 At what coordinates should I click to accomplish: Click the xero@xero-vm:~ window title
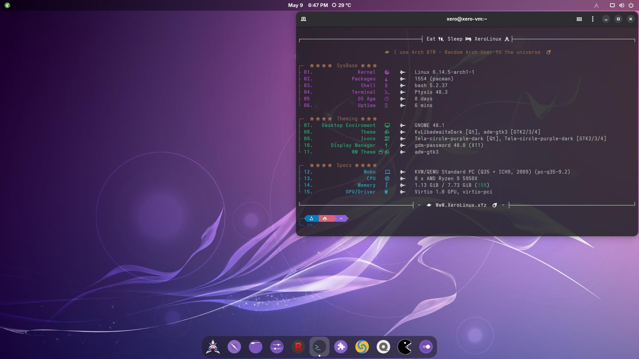467,19
